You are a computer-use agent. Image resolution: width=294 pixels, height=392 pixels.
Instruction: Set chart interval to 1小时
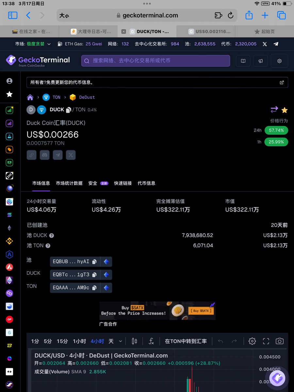click(x=79, y=341)
